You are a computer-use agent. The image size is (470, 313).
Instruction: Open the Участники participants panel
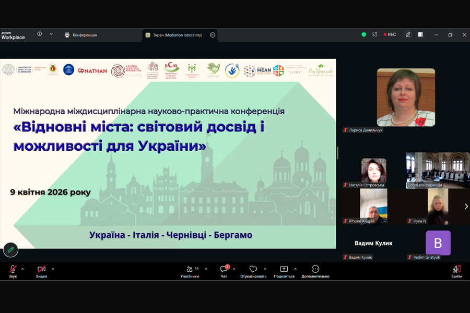(x=190, y=271)
